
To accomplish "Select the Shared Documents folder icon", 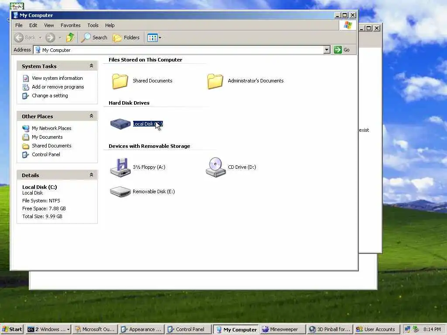I will [120, 81].
